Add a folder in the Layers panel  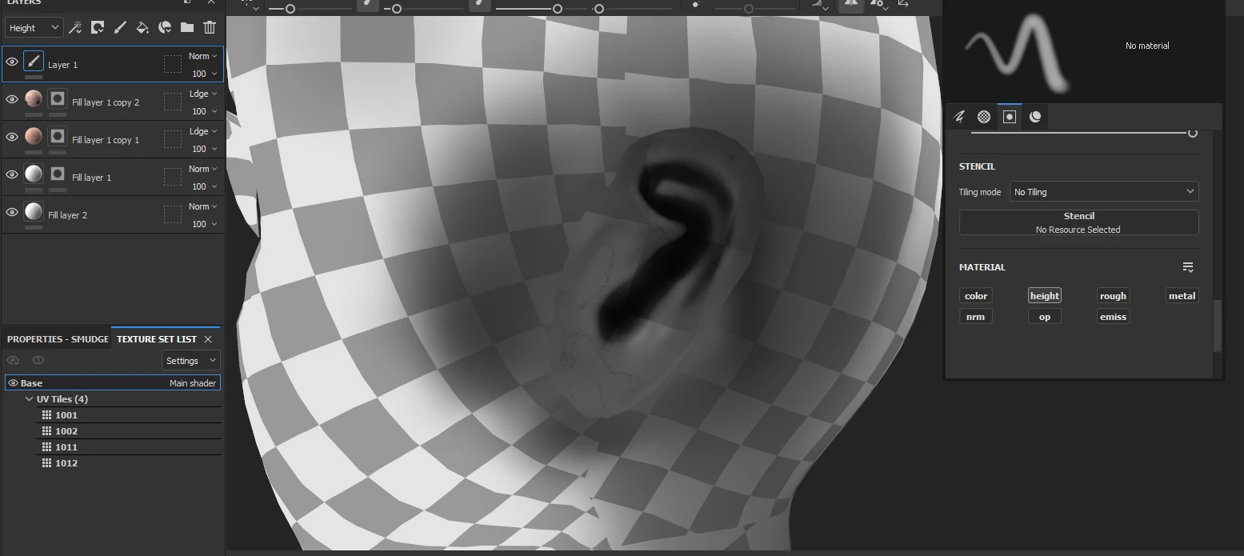pos(187,27)
